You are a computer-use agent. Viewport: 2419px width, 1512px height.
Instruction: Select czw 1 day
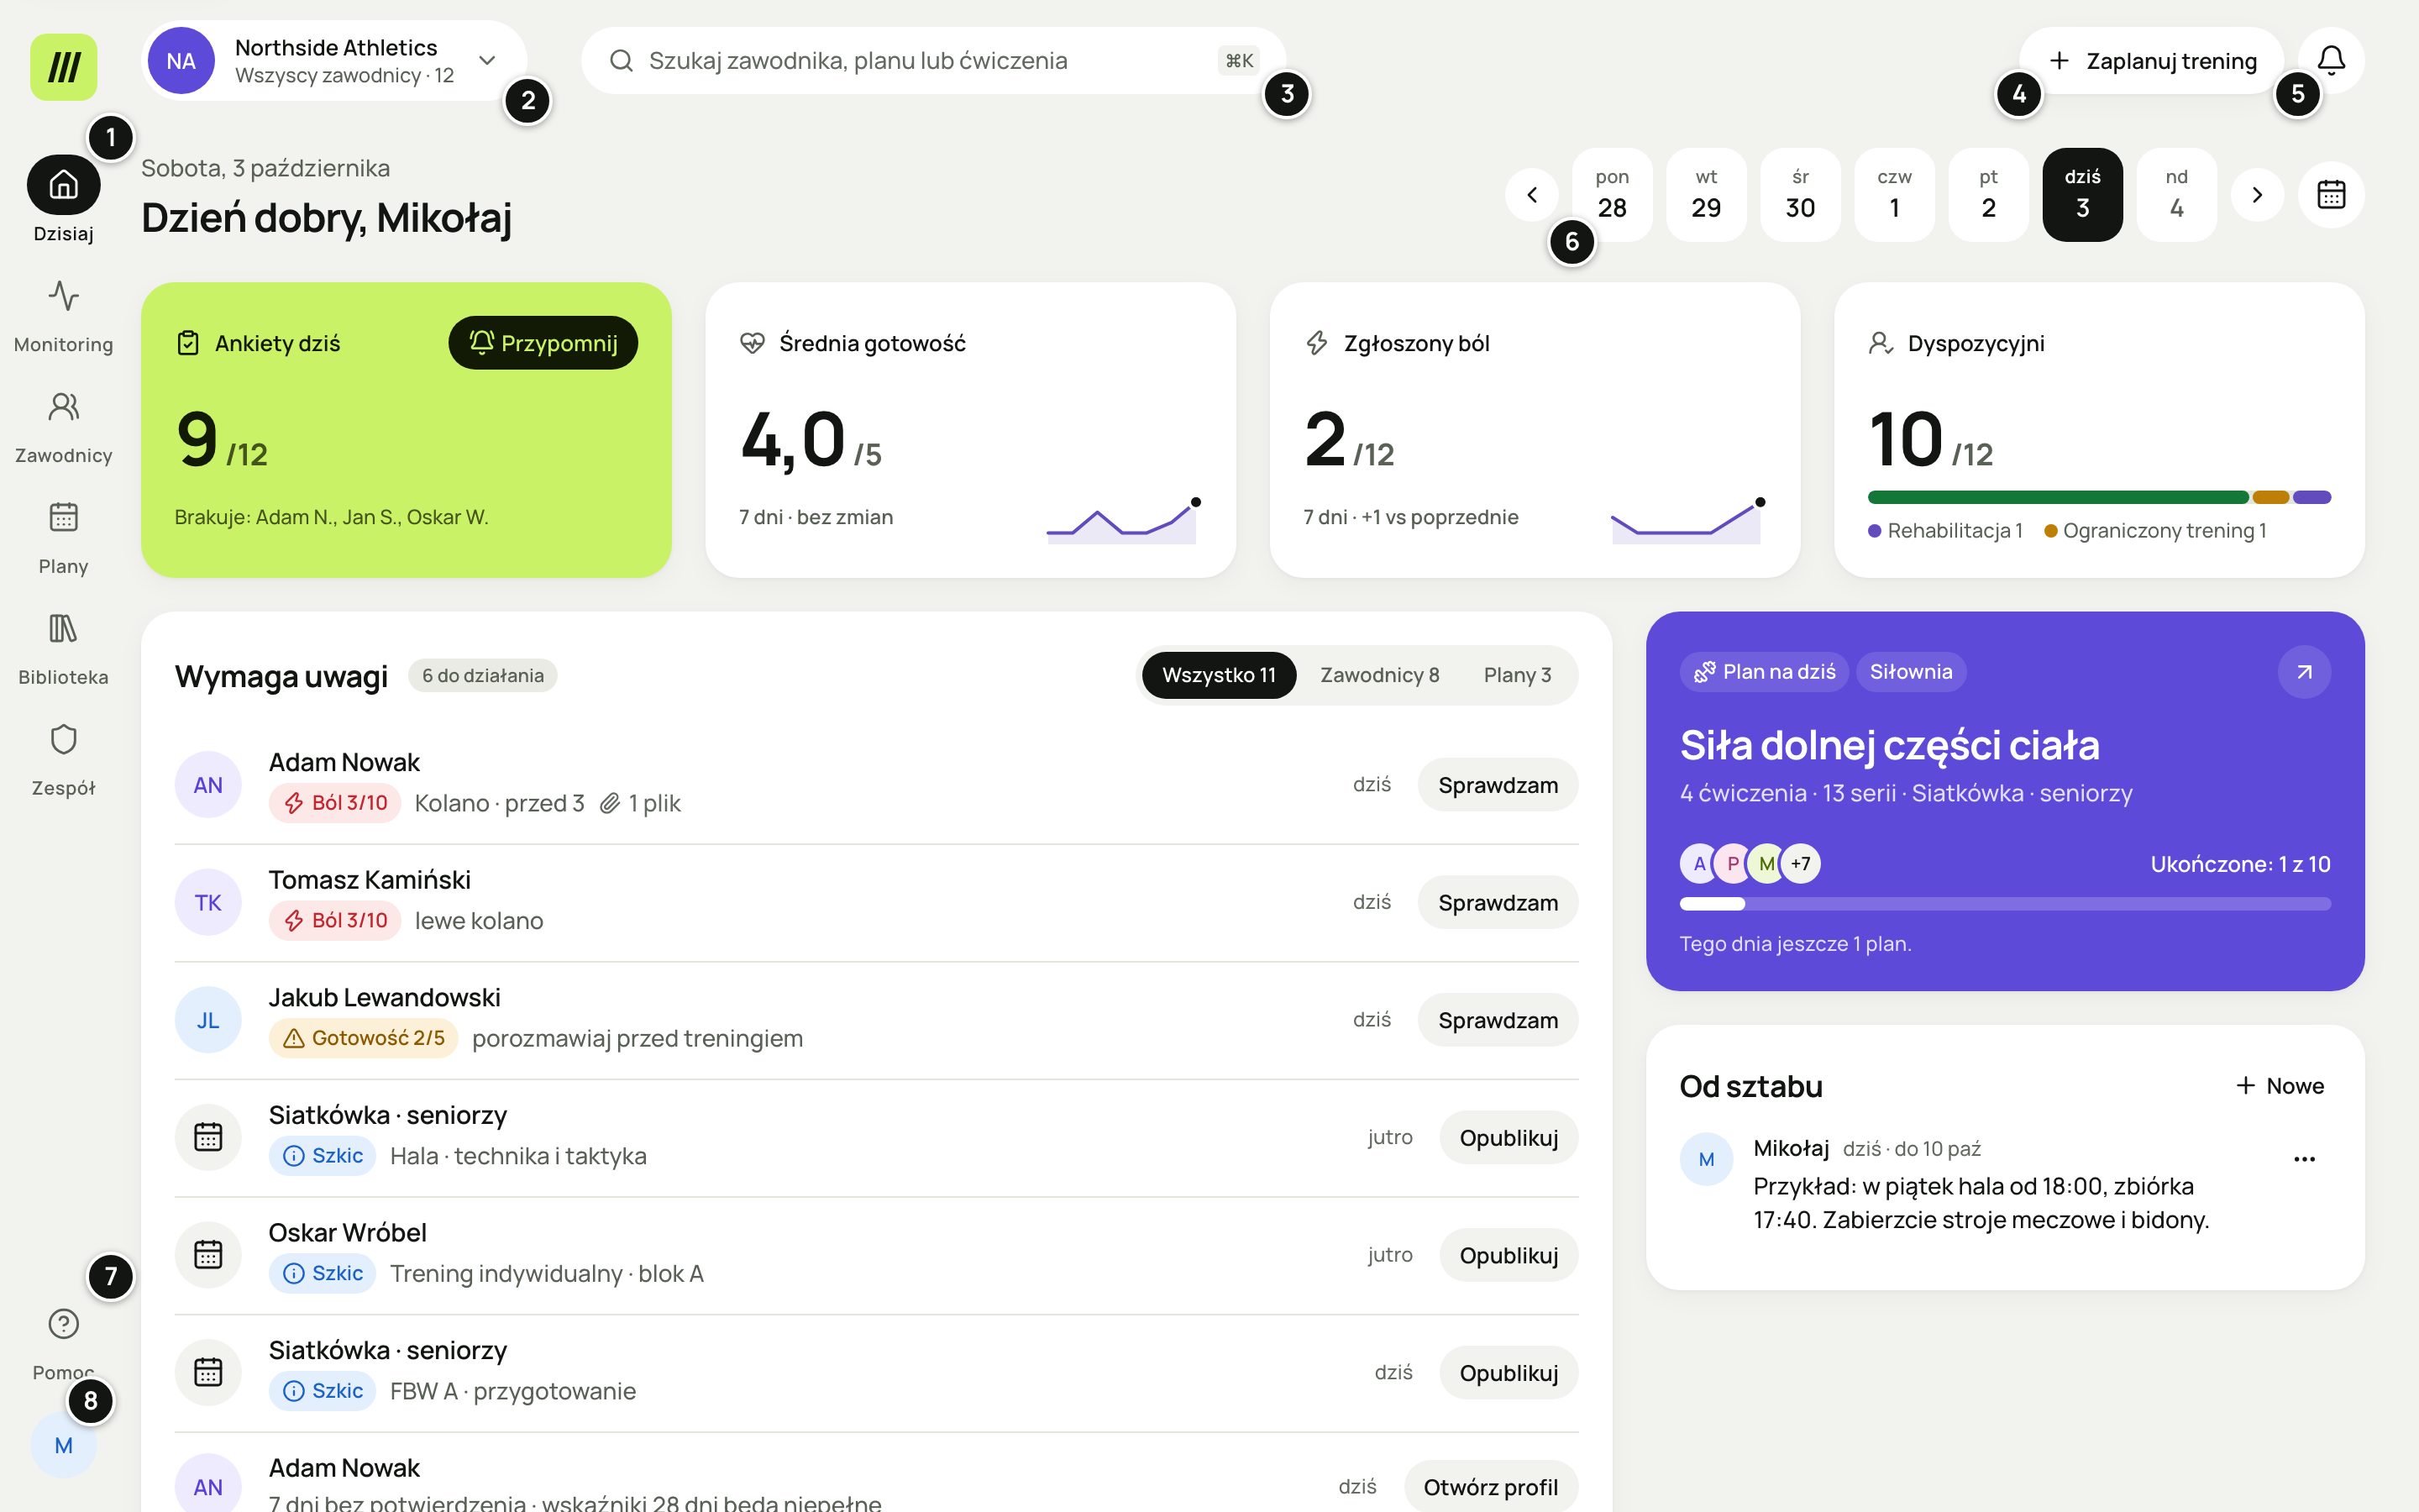pos(1893,194)
